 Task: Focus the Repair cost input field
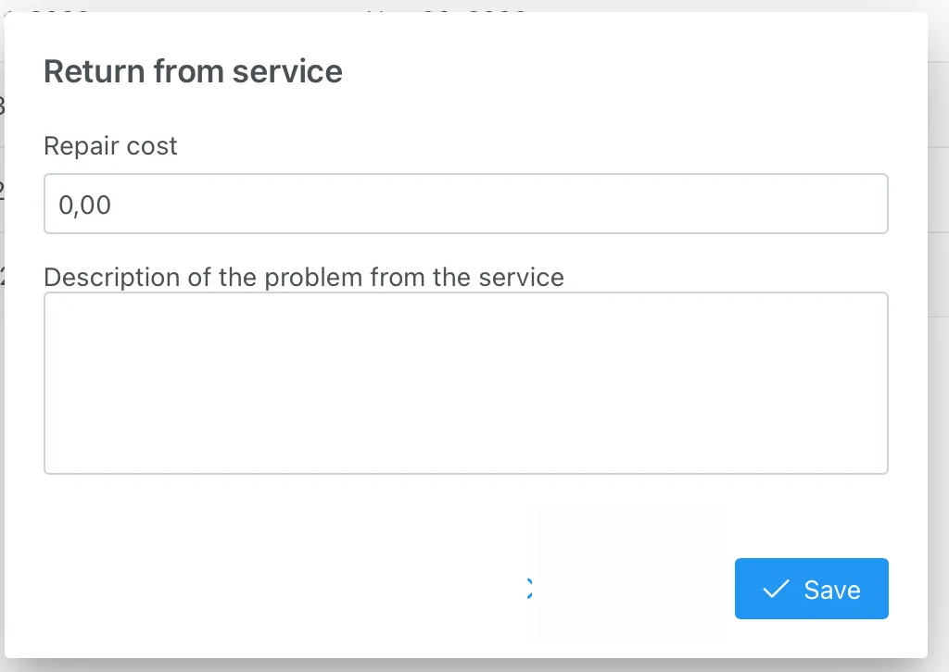(x=465, y=204)
